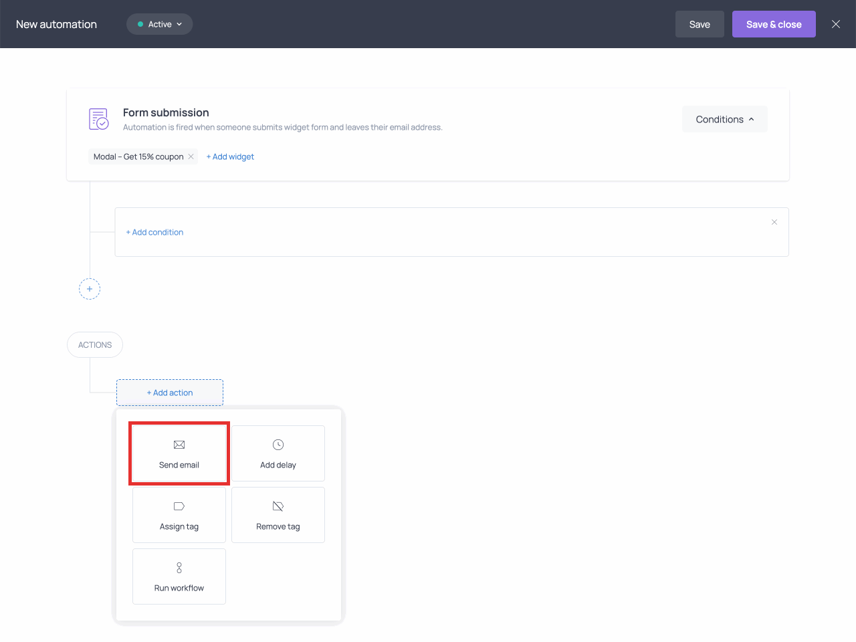
Task: Click the + Add widget link
Action: (230, 156)
